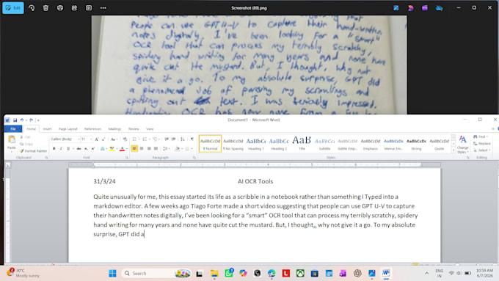Image resolution: width=499 pixels, height=281 pixels.
Task: Click inside the Word document text body
Action: (x=255, y=216)
